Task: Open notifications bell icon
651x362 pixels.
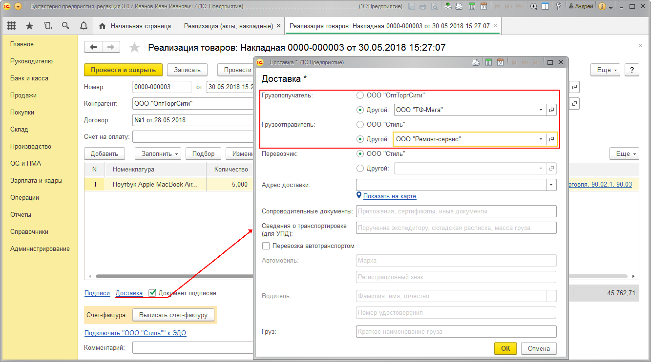Action: (84, 26)
